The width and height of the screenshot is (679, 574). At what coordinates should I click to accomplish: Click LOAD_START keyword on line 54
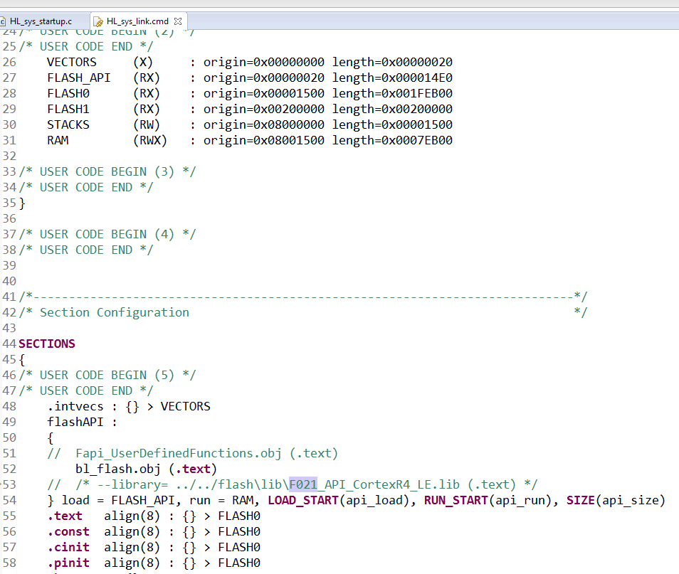tap(303, 501)
